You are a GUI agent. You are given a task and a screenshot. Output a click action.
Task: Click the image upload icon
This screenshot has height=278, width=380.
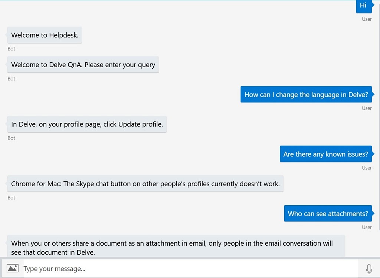(12, 268)
